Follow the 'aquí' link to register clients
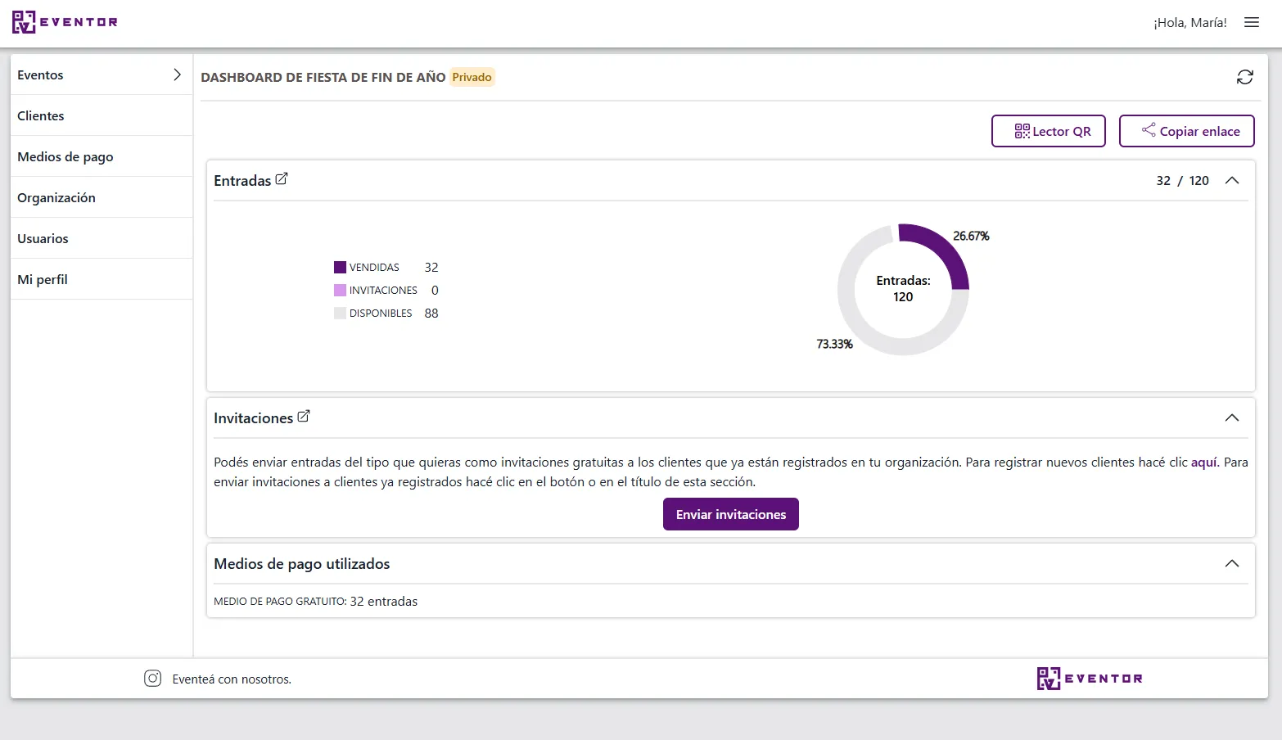The image size is (1282, 740). tap(1203, 463)
